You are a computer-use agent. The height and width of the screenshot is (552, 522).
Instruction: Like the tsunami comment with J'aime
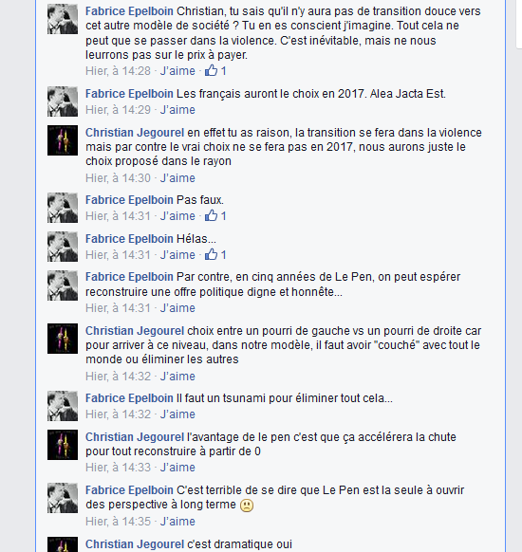click(x=177, y=414)
